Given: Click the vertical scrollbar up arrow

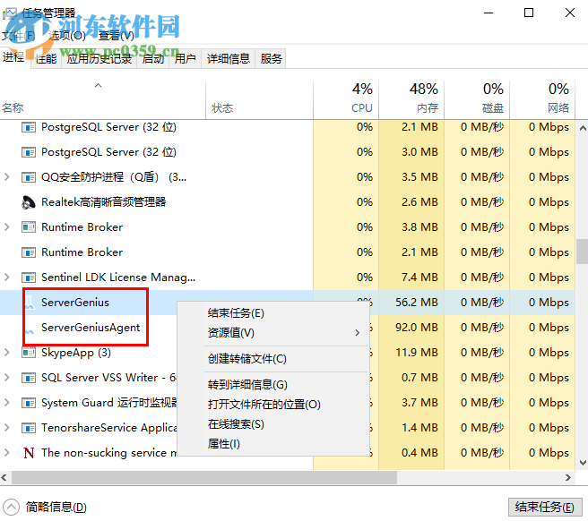Looking at the screenshot, I should [x=583, y=129].
